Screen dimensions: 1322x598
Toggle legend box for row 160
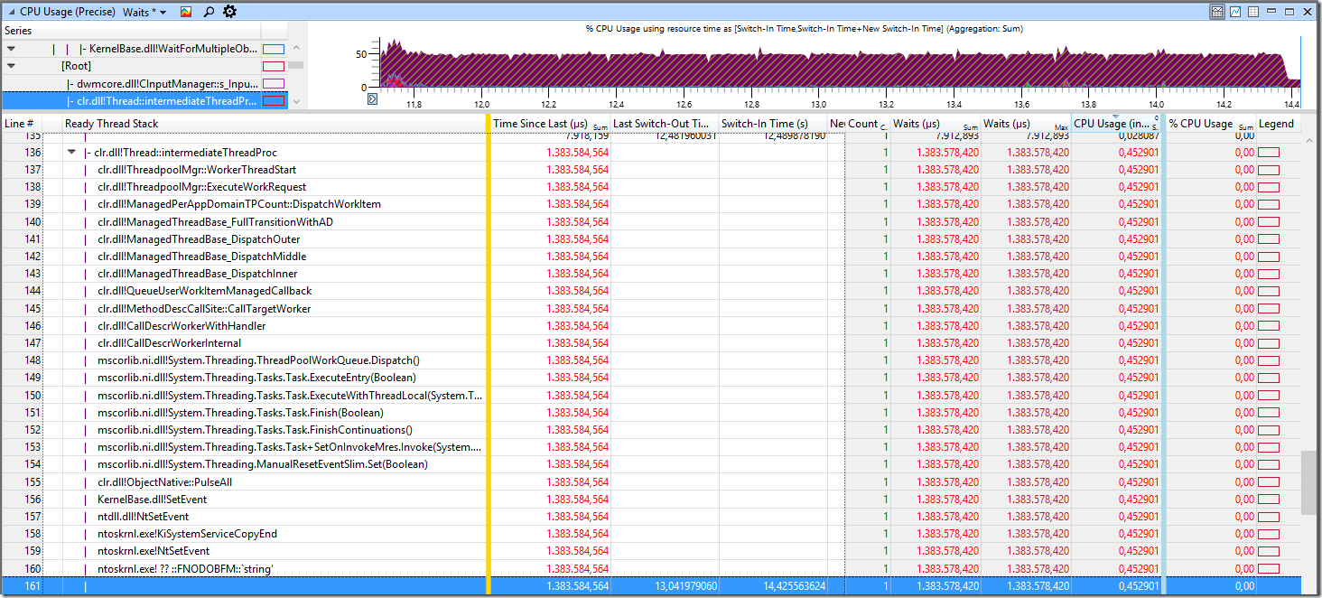(x=1269, y=568)
